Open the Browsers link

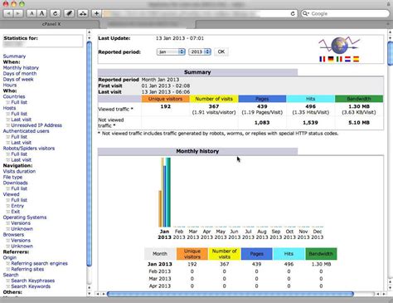click(x=13, y=235)
